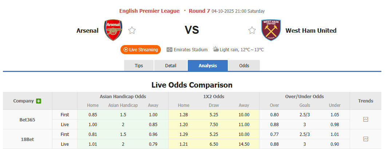The width and height of the screenshot is (385, 149).
Task: Click the Arsenal team name
Action: 87,31
